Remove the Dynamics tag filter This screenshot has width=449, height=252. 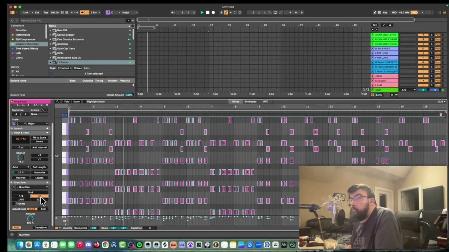[x=71, y=68]
